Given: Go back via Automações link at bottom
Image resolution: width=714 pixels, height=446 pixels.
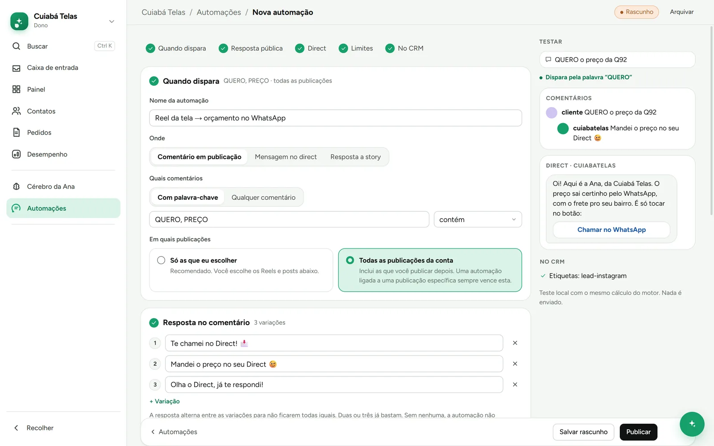Looking at the screenshot, I should point(174,432).
